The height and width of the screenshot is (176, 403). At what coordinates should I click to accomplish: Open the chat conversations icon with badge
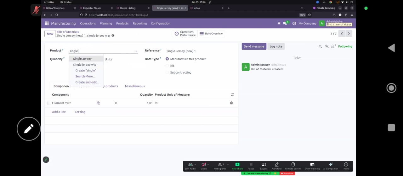285,24
